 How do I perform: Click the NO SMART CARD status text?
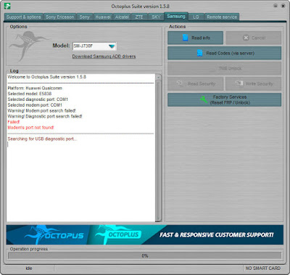263,268
